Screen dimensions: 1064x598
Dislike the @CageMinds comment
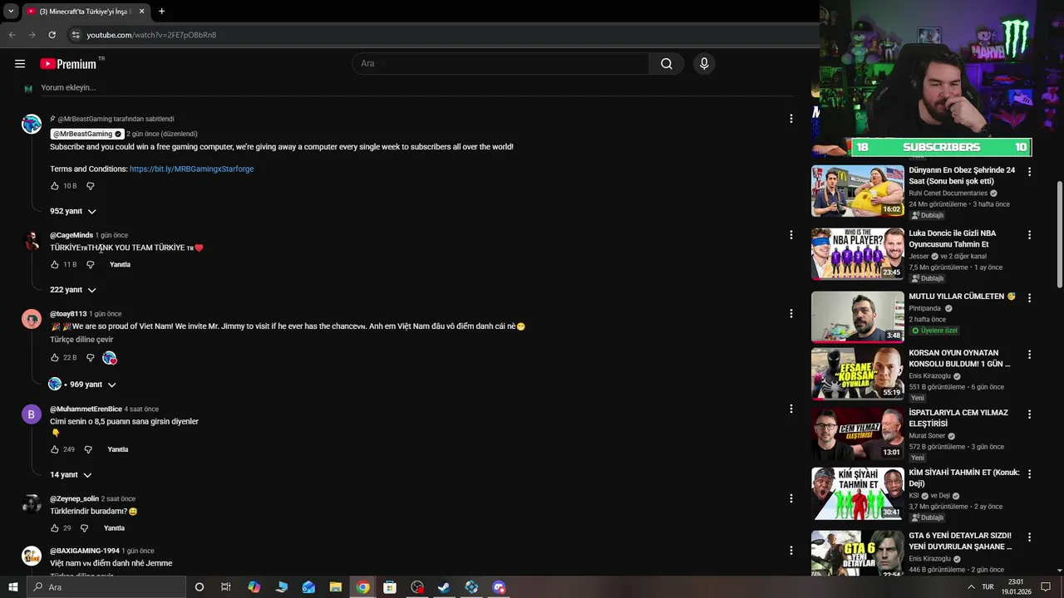pyautogui.click(x=91, y=265)
